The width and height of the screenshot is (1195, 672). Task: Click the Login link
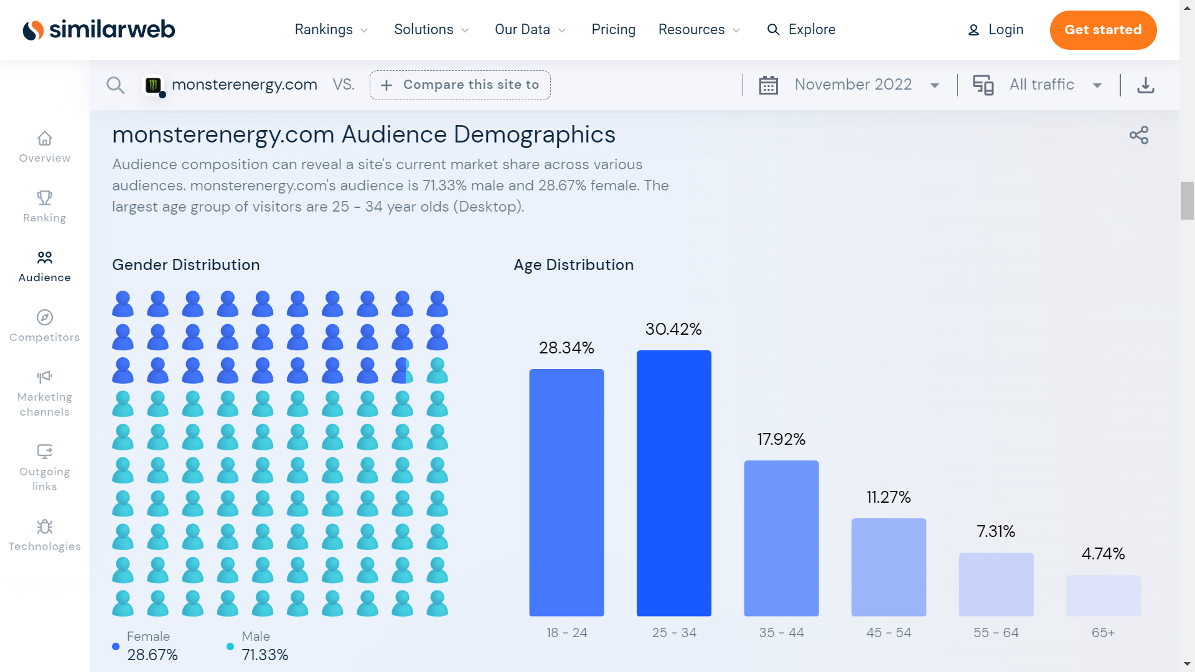coord(1006,30)
